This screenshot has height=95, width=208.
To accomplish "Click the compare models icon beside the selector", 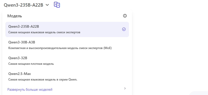I will [57, 5].
